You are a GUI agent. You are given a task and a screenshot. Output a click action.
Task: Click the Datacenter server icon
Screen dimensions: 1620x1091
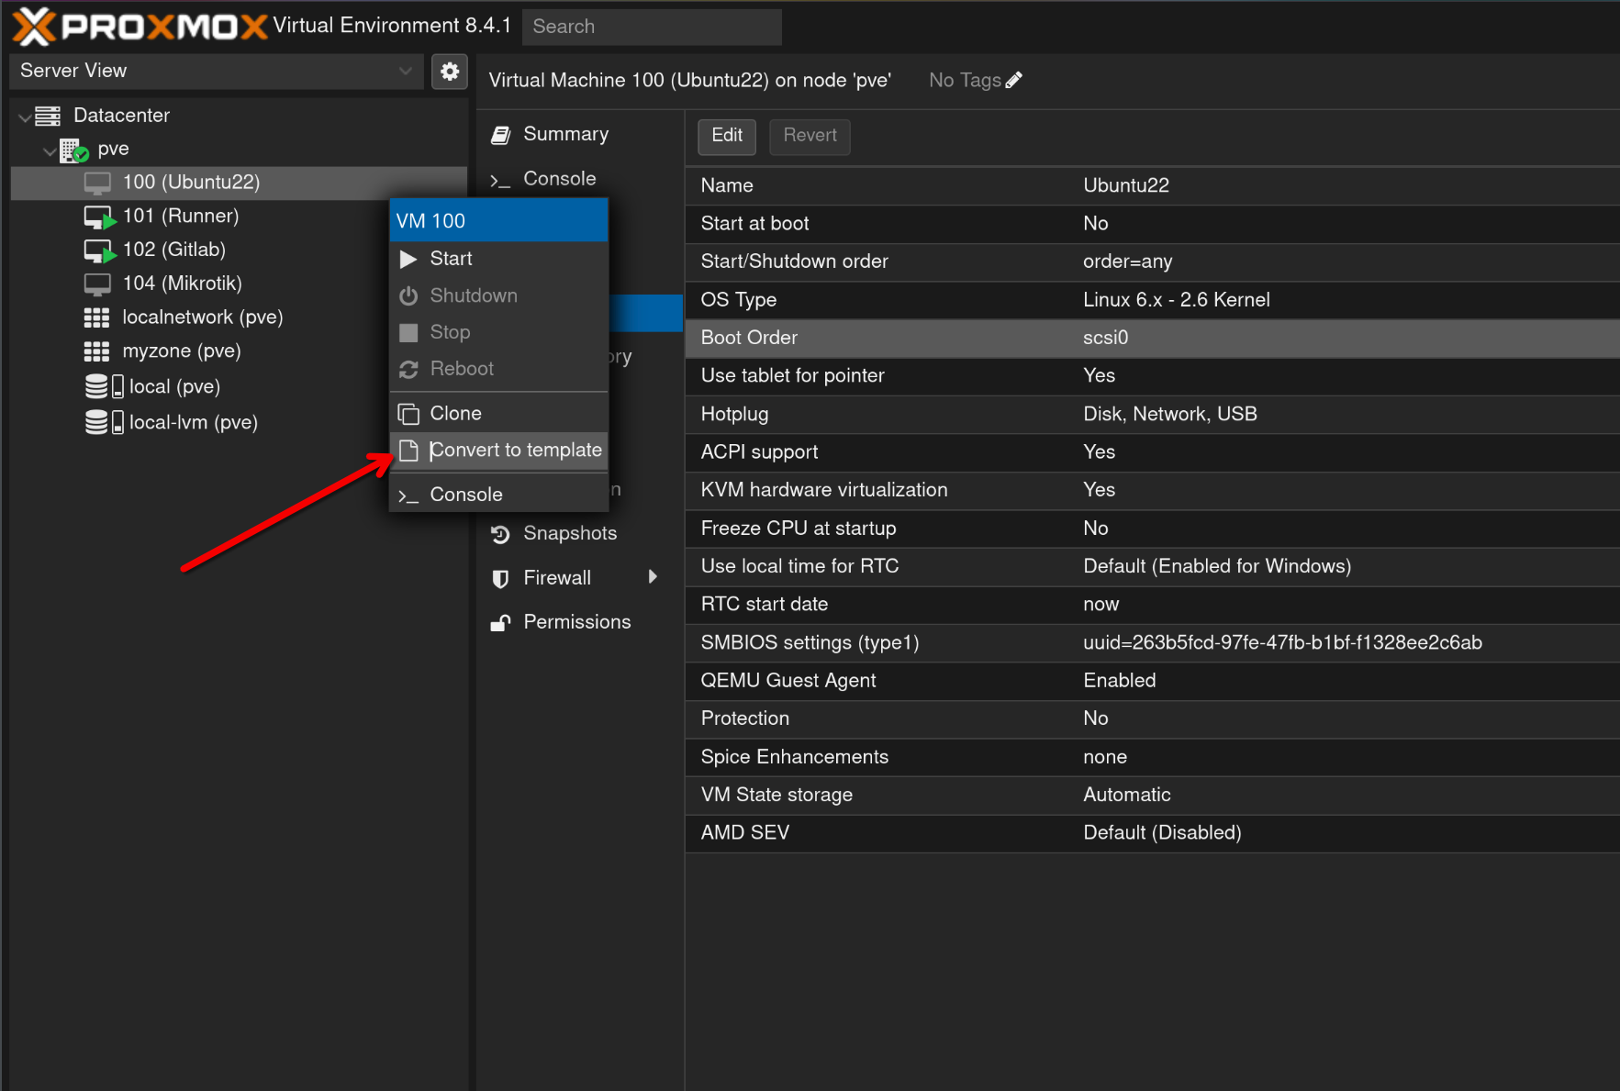tap(48, 116)
